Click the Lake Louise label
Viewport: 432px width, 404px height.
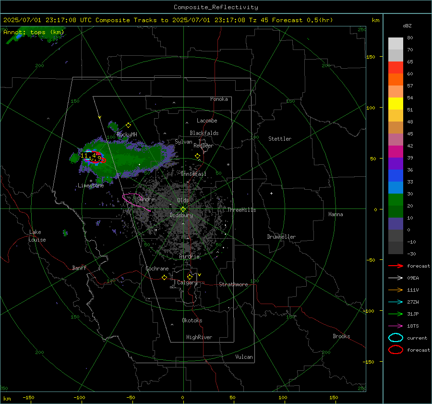[37, 236]
